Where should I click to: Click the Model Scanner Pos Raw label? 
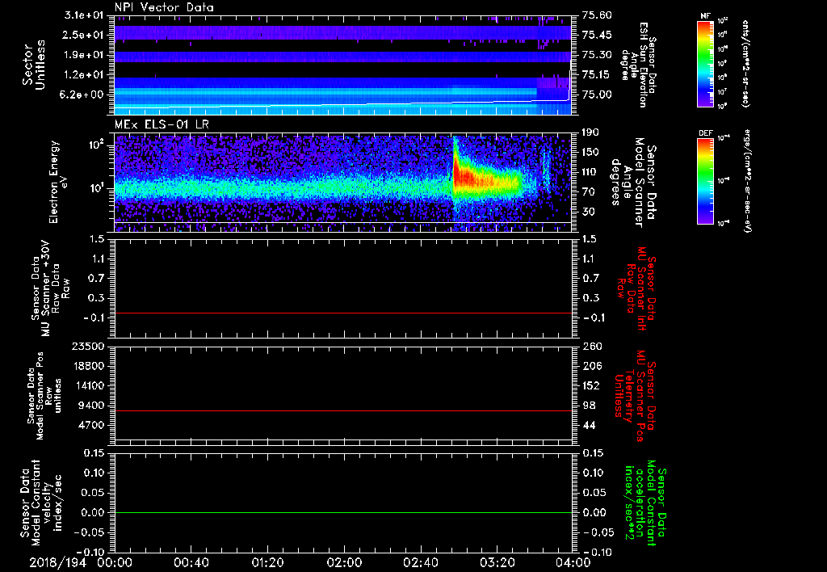[x=44, y=396]
